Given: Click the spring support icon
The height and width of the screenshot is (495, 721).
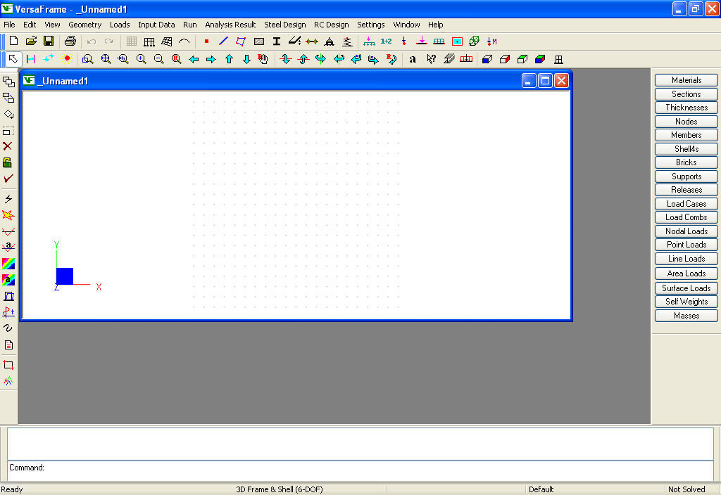Looking at the screenshot, I should point(347,41).
